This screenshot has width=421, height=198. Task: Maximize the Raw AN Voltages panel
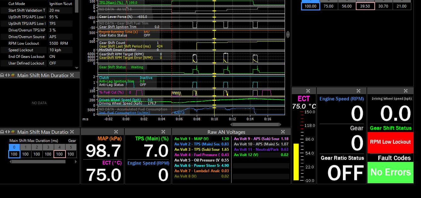[x=283, y=132]
